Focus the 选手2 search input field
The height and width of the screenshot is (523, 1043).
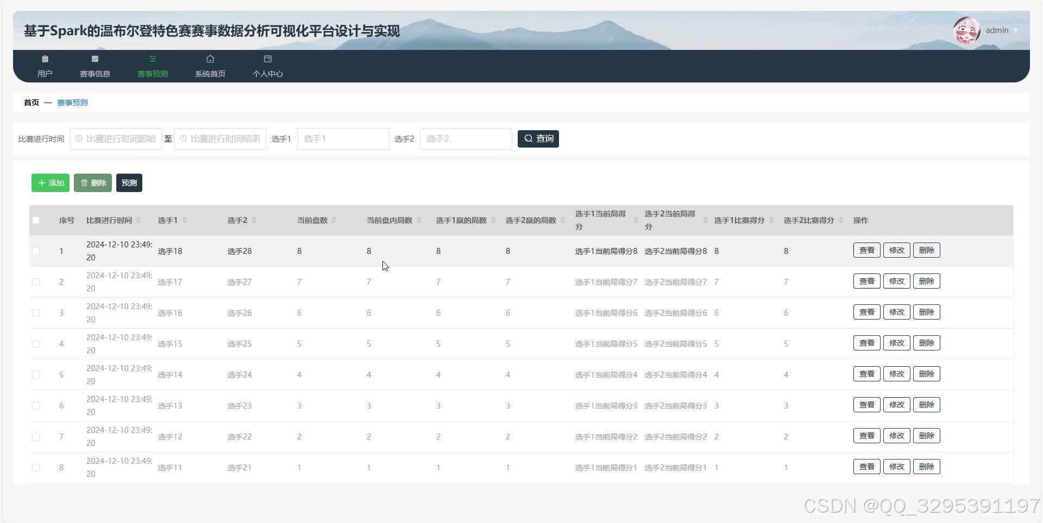(466, 139)
